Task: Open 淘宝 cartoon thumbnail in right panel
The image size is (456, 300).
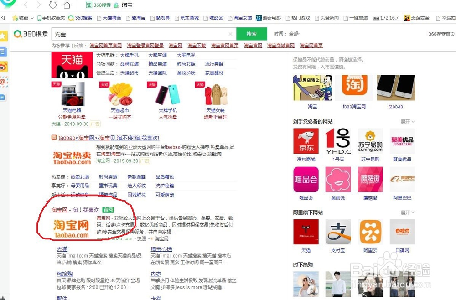Action: pos(312,88)
